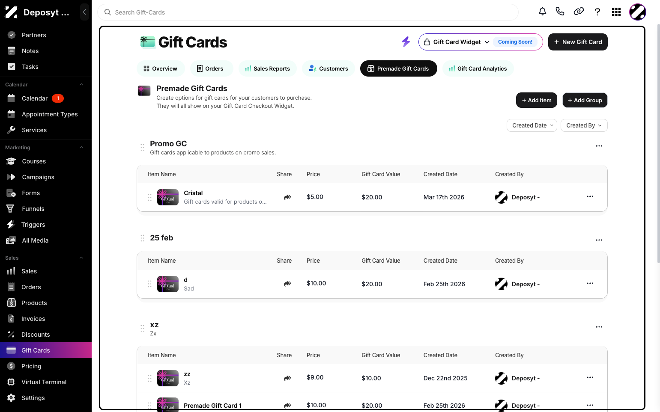Open the help question mark icon

tap(597, 12)
